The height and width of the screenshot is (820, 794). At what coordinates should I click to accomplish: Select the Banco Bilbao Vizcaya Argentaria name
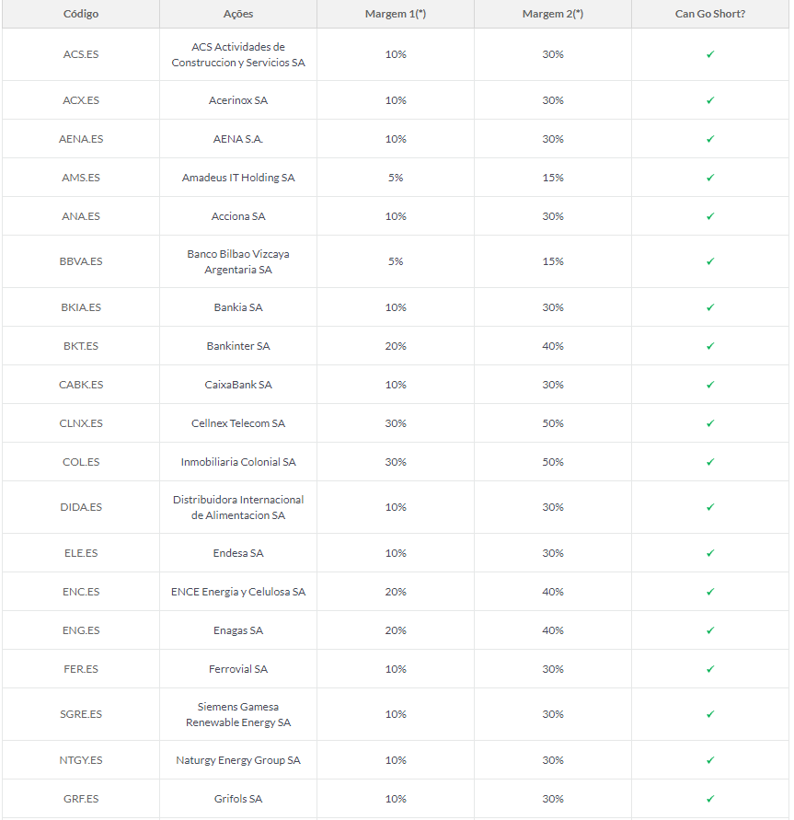point(238,261)
